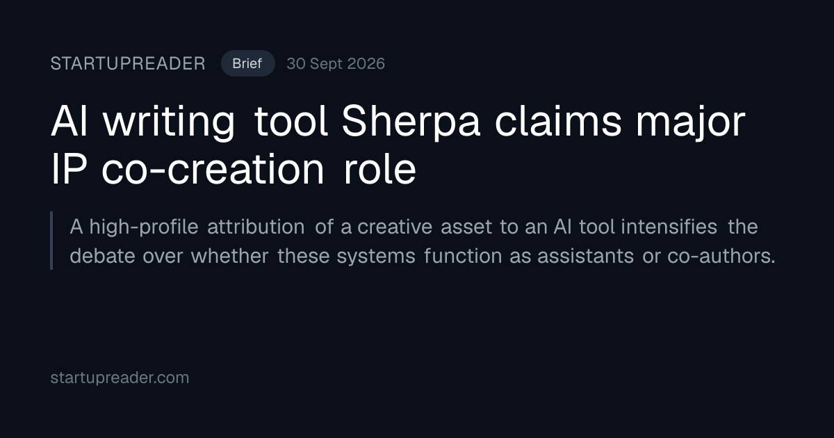The height and width of the screenshot is (438, 834).
Task: Click the STARTUPREADER brand name at top
Action: [128, 64]
